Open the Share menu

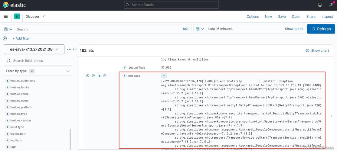coord(311,17)
